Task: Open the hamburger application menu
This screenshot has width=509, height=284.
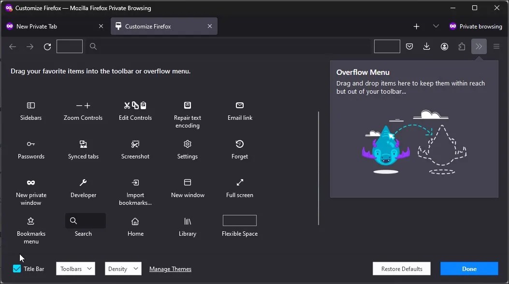Action: tap(496, 46)
